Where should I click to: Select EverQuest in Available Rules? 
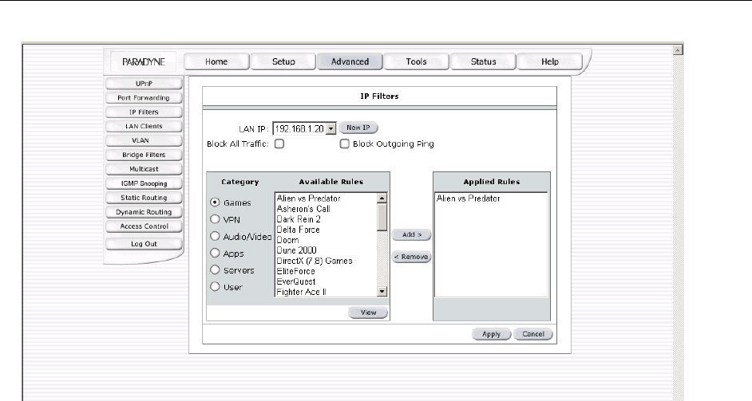(x=295, y=281)
